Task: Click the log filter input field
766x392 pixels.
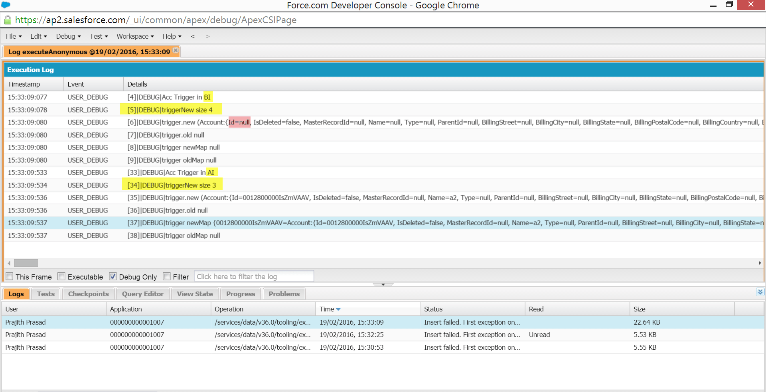Action: click(254, 276)
